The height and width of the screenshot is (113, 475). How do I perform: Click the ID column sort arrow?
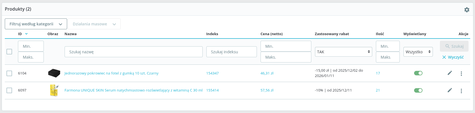click(x=26, y=34)
